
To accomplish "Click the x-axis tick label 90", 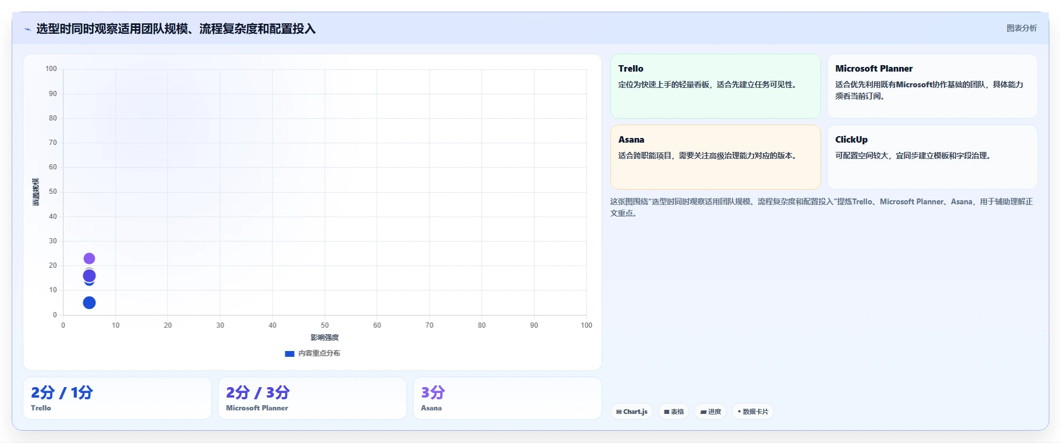I will tap(534, 325).
